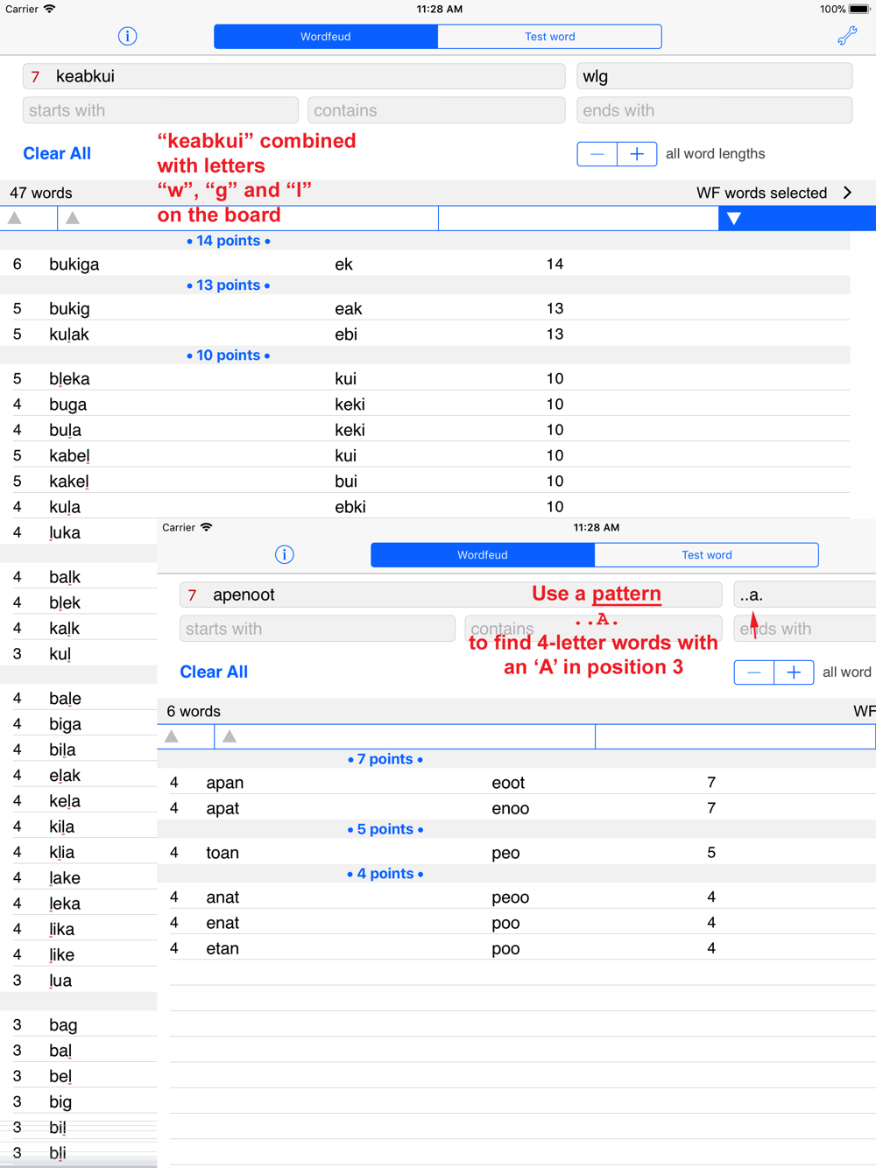Select the word kula
876x1168 pixels.
[65, 507]
